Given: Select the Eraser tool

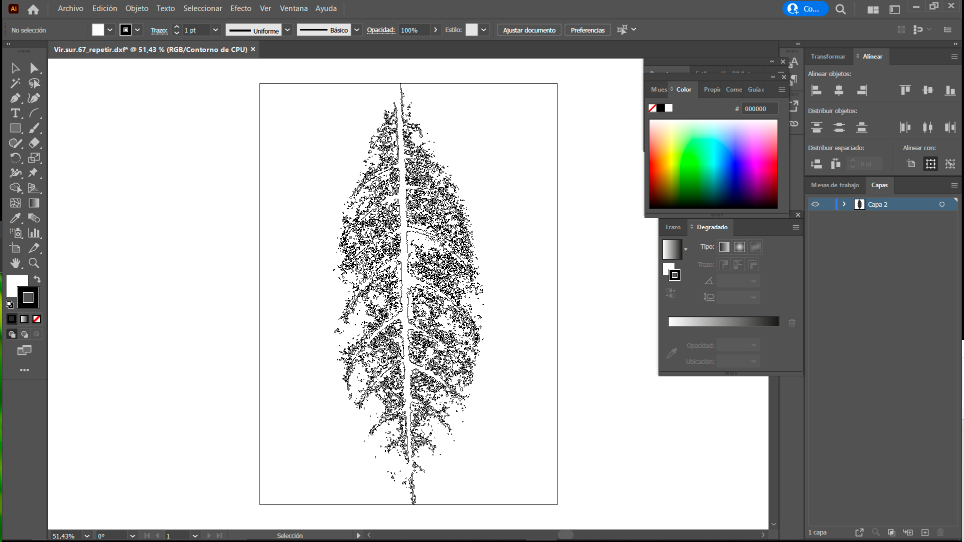Looking at the screenshot, I should click(x=34, y=143).
